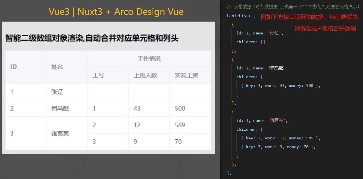Click the salary value 70
363x179 pixels.
pos(178,142)
